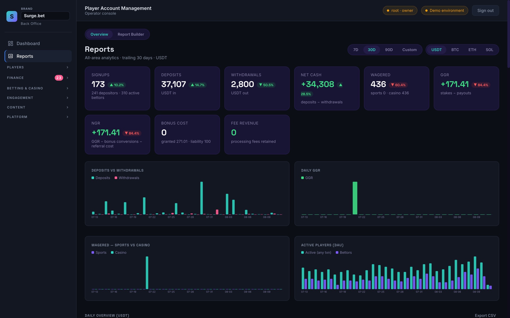This screenshot has height=318, width=510.
Task: Select the Custom time range
Action: (409, 50)
